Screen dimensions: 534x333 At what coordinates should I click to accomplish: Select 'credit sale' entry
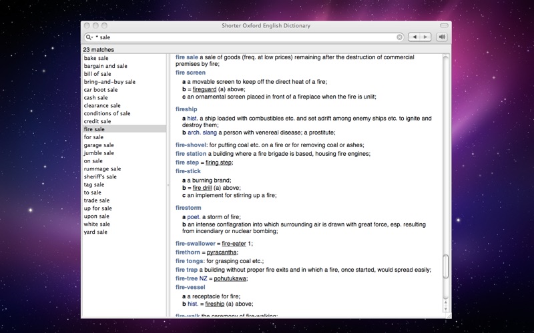coord(124,121)
